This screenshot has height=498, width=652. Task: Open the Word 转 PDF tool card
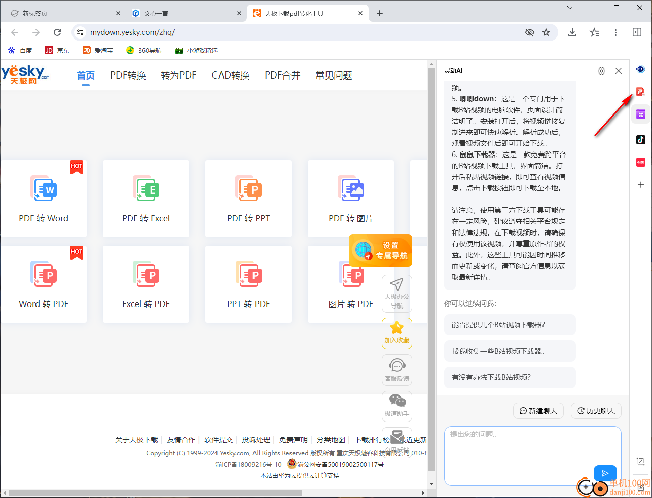44,284
